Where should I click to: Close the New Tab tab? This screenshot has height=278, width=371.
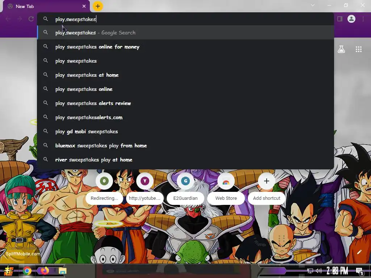pos(84,7)
